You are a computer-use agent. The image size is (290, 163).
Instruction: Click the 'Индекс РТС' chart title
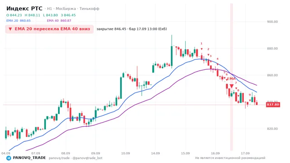click(24, 9)
